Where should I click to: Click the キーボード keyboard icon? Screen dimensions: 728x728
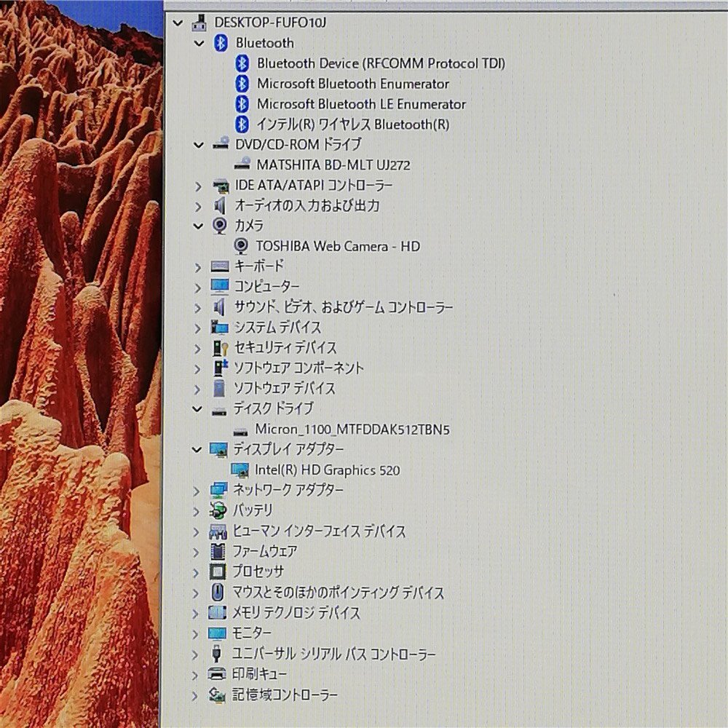[220, 266]
